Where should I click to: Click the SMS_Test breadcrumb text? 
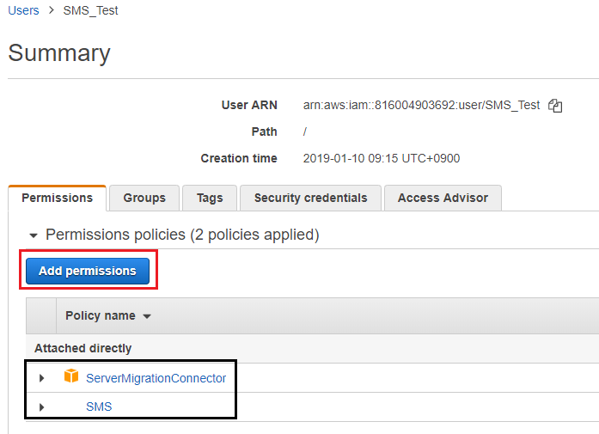tap(90, 10)
